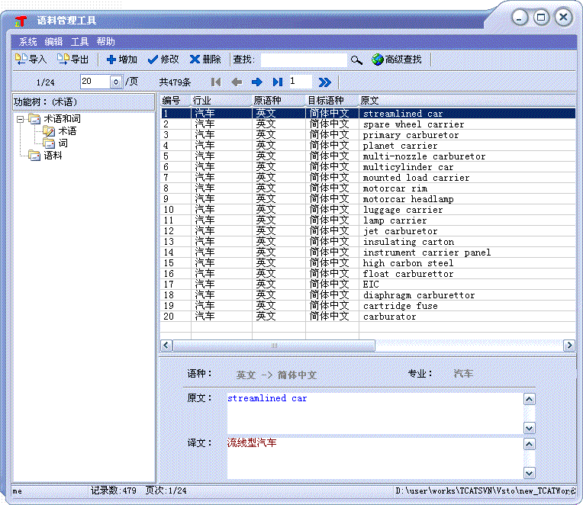The image size is (583, 505).
Task: Click the 原文 box scroll-up arrow
Action: (x=529, y=400)
